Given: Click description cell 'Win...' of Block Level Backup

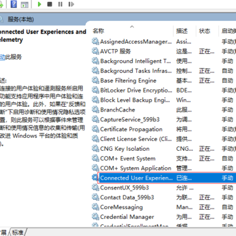Looking at the screenshot, I should tap(184, 100).
